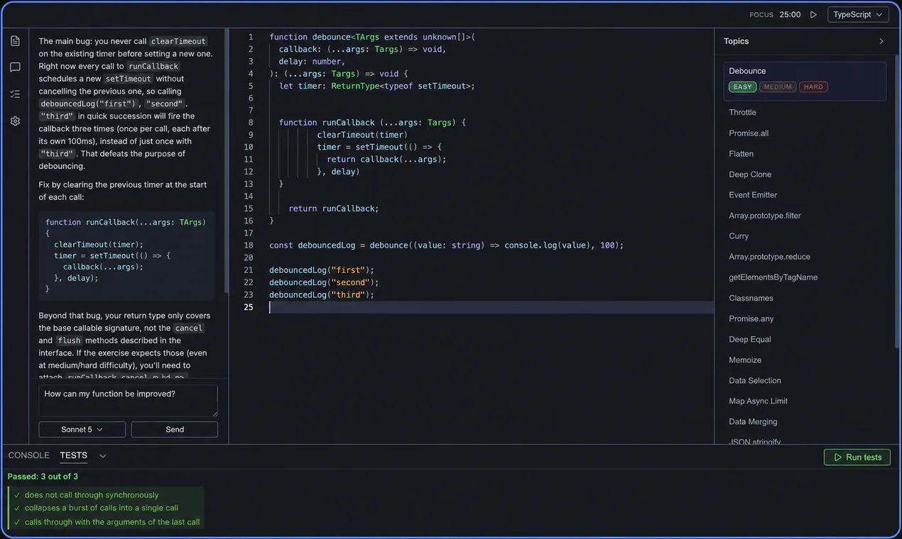The width and height of the screenshot is (902, 539).
Task: Expand the chevron beside the TESTS tab
Action: 103,456
